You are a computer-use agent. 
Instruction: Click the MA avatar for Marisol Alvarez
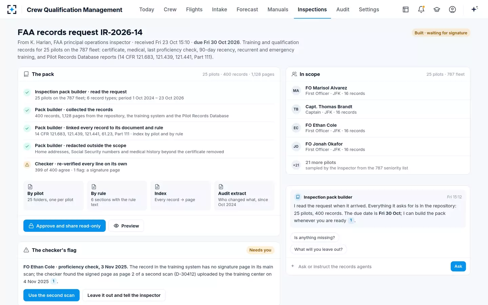tap(296, 90)
